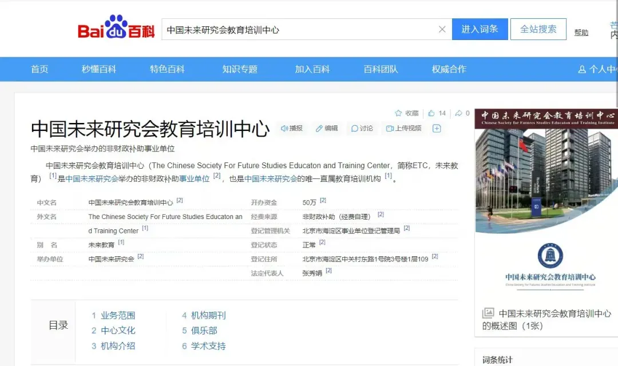
Task: Select 非财政补助（经费自理） value
Action: [336, 217]
